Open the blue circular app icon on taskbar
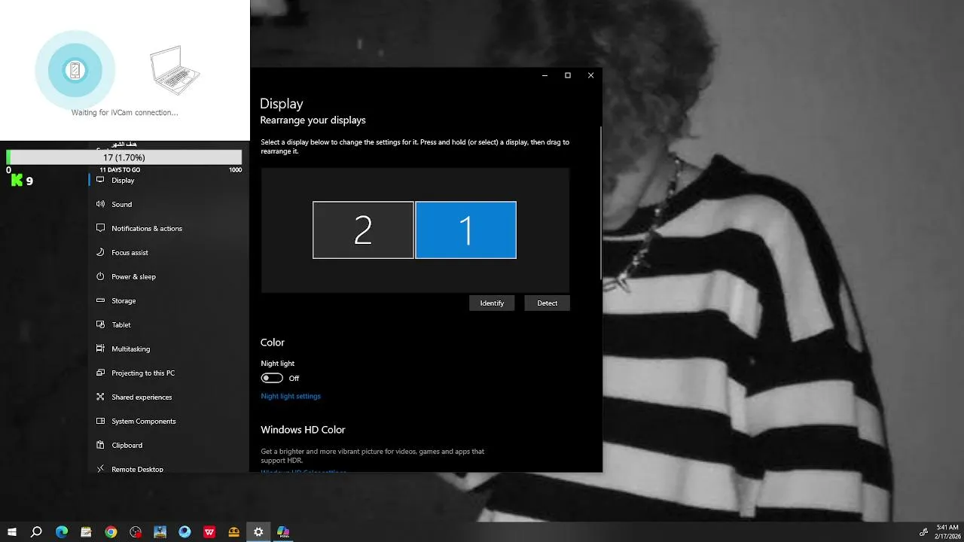This screenshot has height=542, width=964. pyautogui.click(x=185, y=531)
